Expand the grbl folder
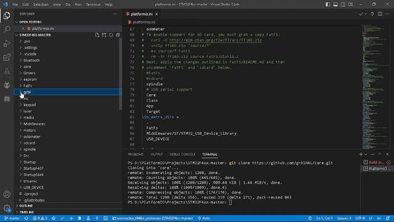The width and height of the screenshot is (394, 222). coord(68,92)
